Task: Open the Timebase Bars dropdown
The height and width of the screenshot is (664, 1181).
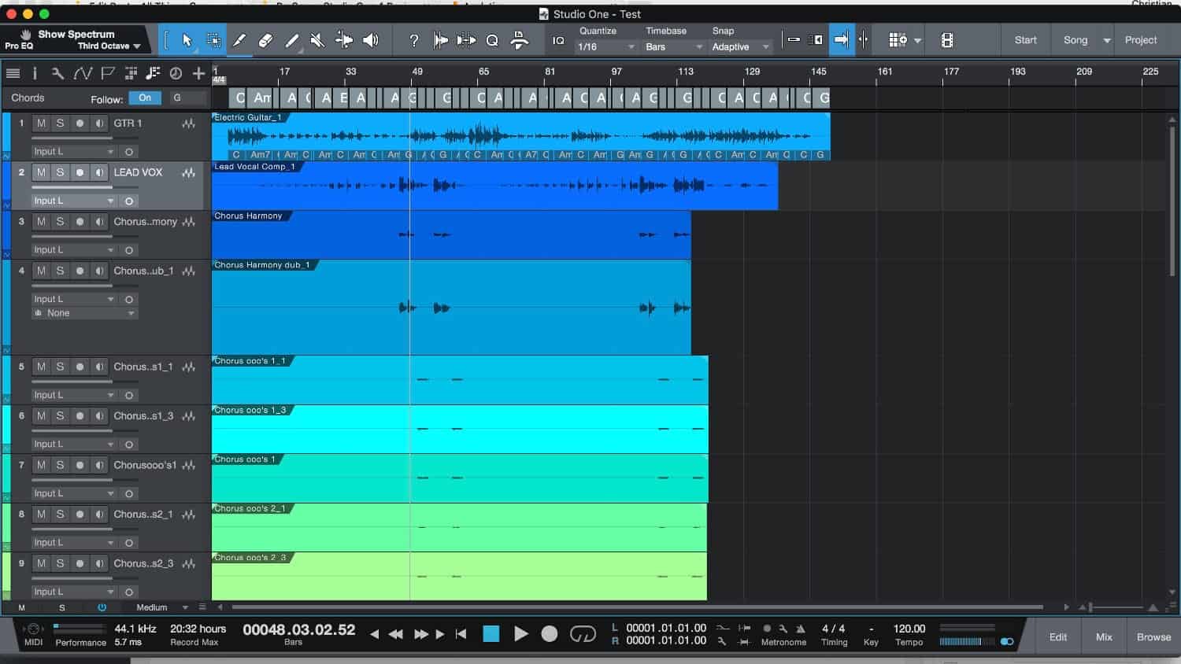Action: point(674,47)
